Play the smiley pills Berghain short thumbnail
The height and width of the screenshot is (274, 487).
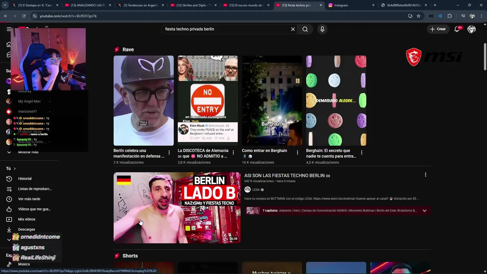336,100
